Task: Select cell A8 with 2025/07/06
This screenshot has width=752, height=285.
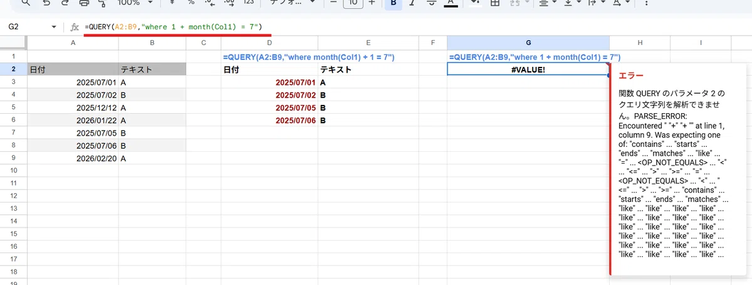Action: pos(73,146)
